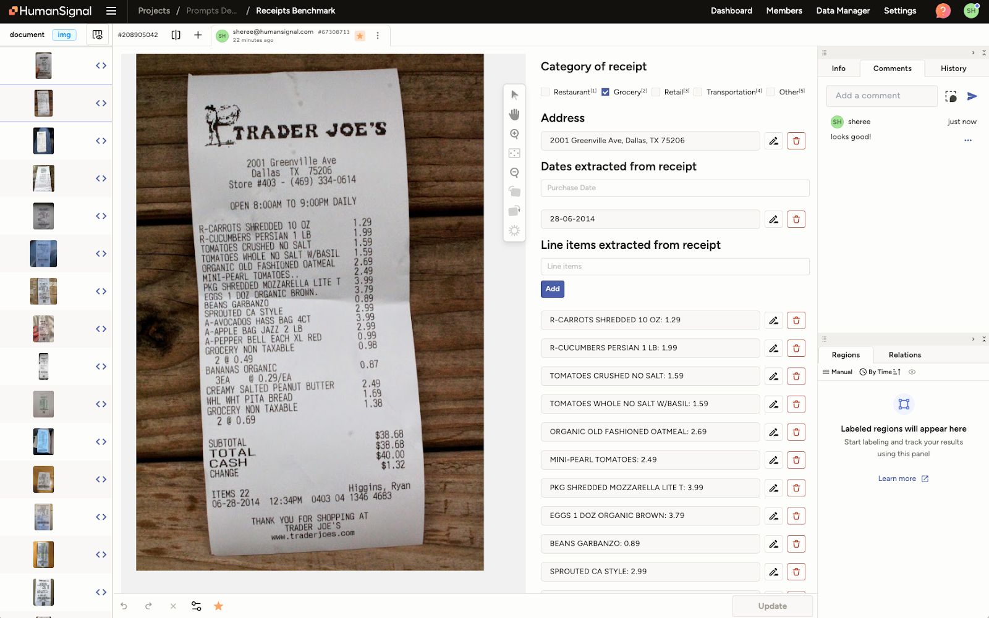Image resolution: width=989 pixels, height=618 pixels.
Task: Open the hamburger menu beside HumanSignal logo
Action: 111,10
